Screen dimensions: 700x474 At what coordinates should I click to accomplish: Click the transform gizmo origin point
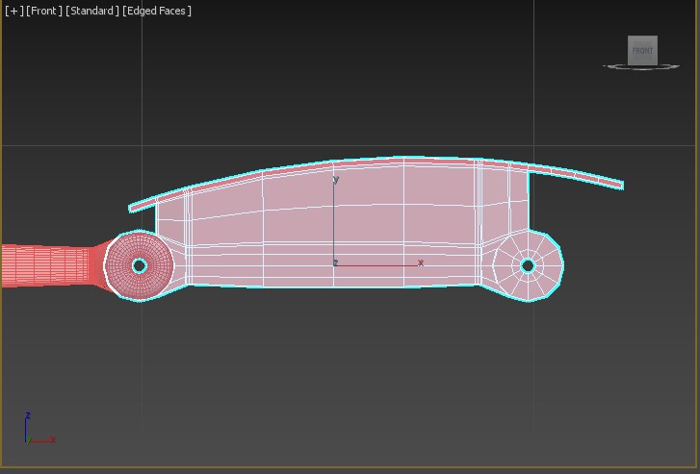click(334, 263)
